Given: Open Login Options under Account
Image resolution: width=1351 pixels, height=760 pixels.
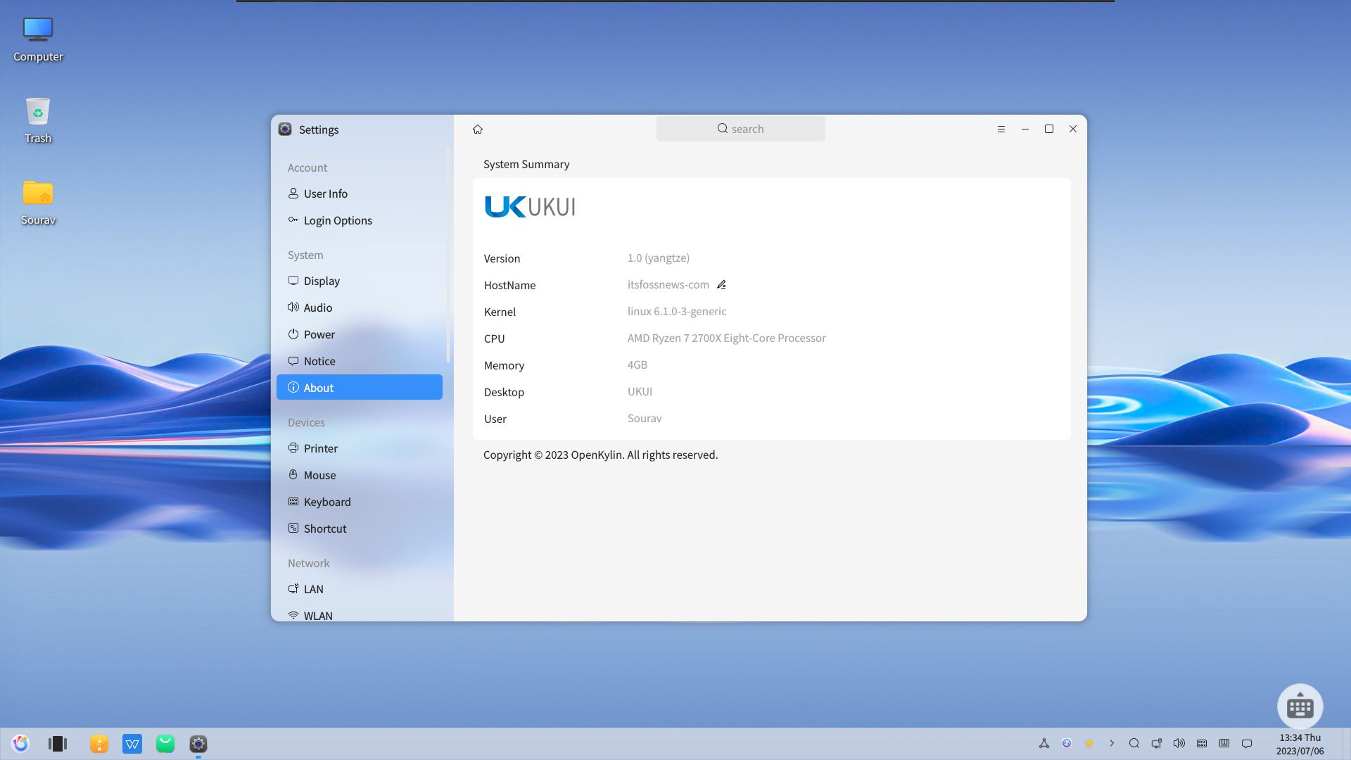Looking at the screenshot, I should coord(338,220).
